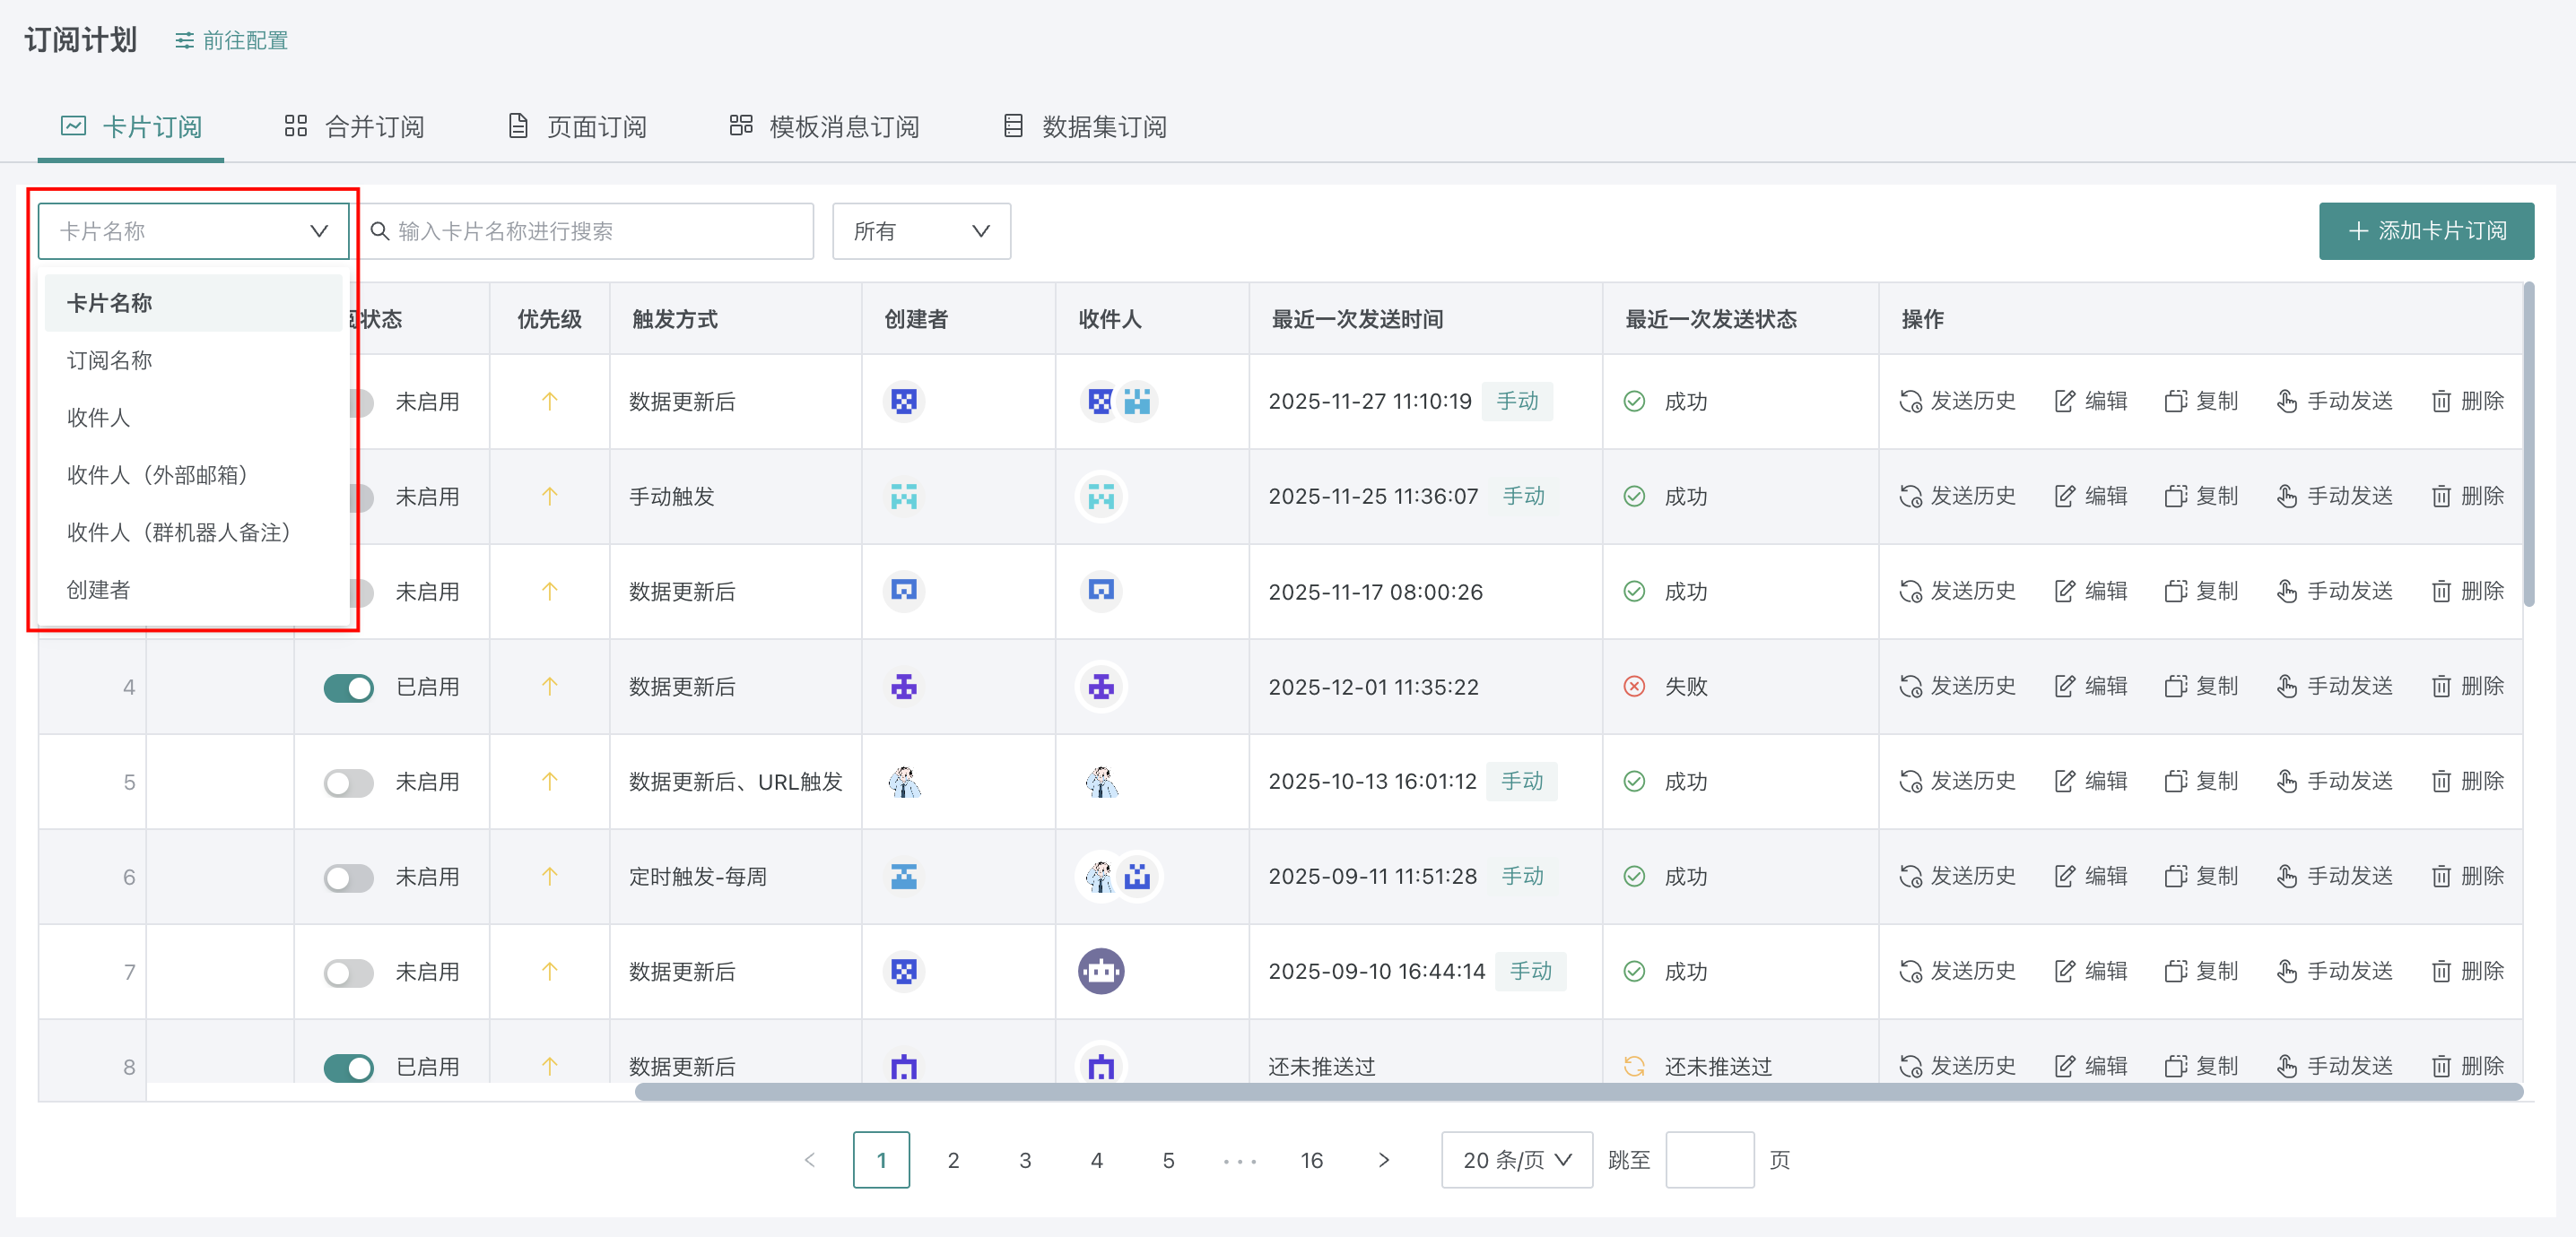
Task: Click the card name search input field
Action: pyautogui.click(x=600, y=232)
